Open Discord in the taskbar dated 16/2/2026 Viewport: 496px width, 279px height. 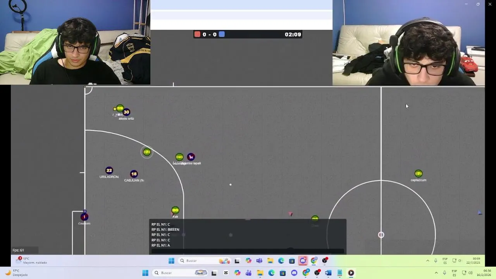coord(294,273)
